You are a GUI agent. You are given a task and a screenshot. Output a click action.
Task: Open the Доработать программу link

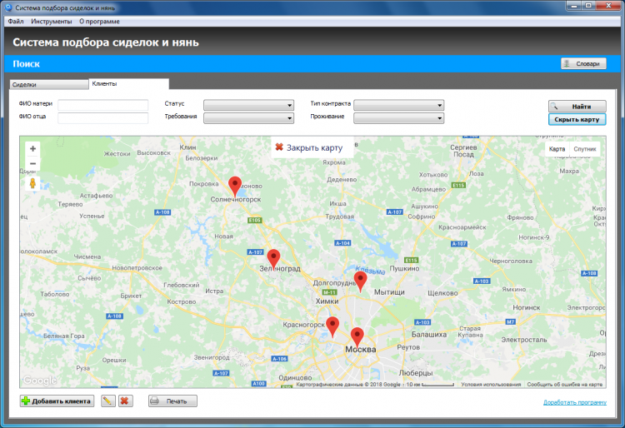(x=575, y=402)
